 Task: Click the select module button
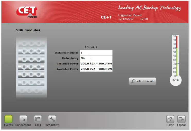(x=142, y=81)
